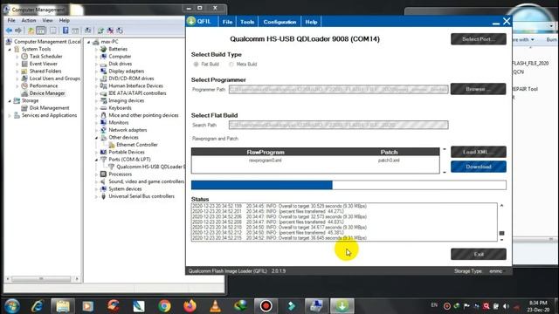Click Processors tree item
This screenshot has height=314, width=559.
[121, 174]
